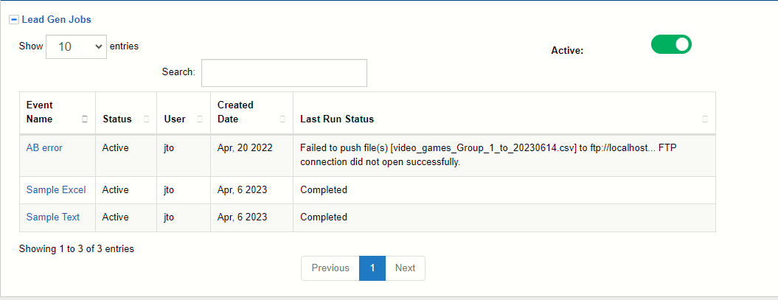This screenshot has width=778, height=300.
Task: Go to the Previous page
Action: (330, 268)
